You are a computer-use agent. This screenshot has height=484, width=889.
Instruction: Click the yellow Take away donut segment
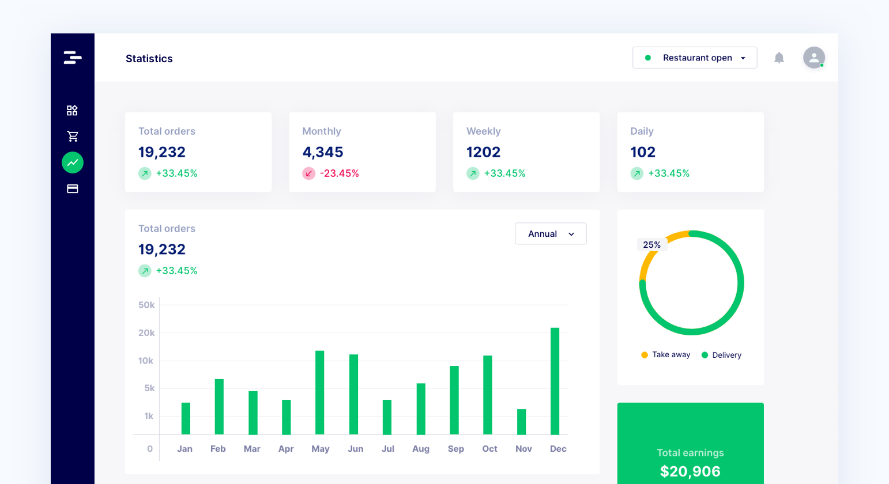click(x=649, y=260)
